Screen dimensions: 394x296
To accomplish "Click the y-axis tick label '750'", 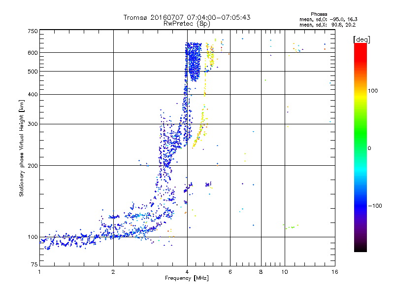I will pos(33,31).
